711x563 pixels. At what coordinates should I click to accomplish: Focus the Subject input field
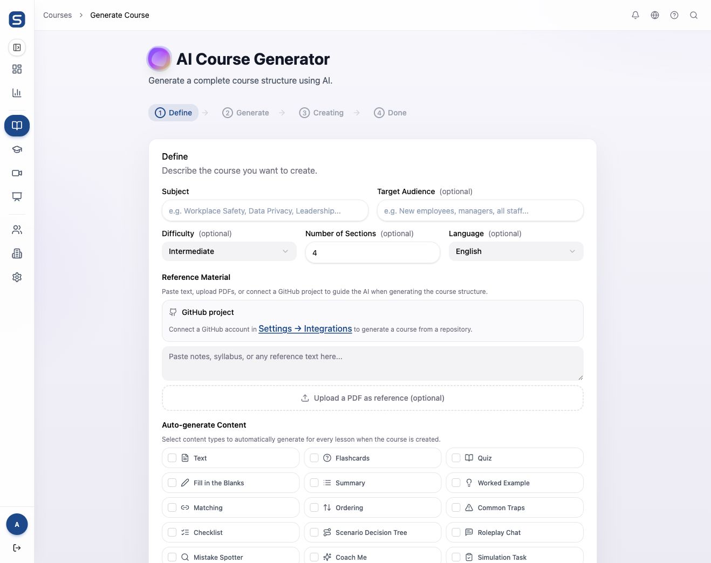[265, 210]
